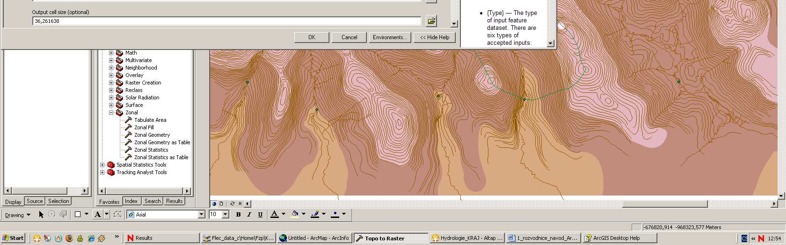Expand the Overlay toolset

[x=111, y=75]
